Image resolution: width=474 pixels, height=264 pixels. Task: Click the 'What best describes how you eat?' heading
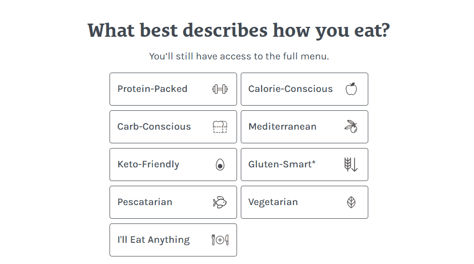[x=239, y=31]
